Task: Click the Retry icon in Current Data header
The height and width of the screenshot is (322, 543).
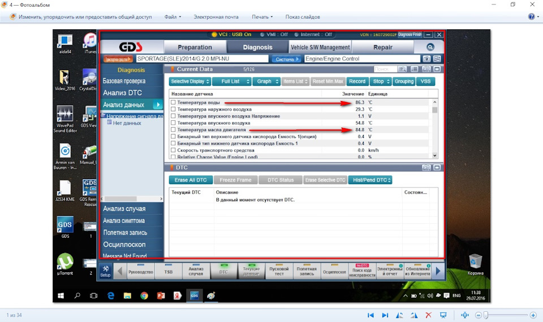Action: point(426,69)
